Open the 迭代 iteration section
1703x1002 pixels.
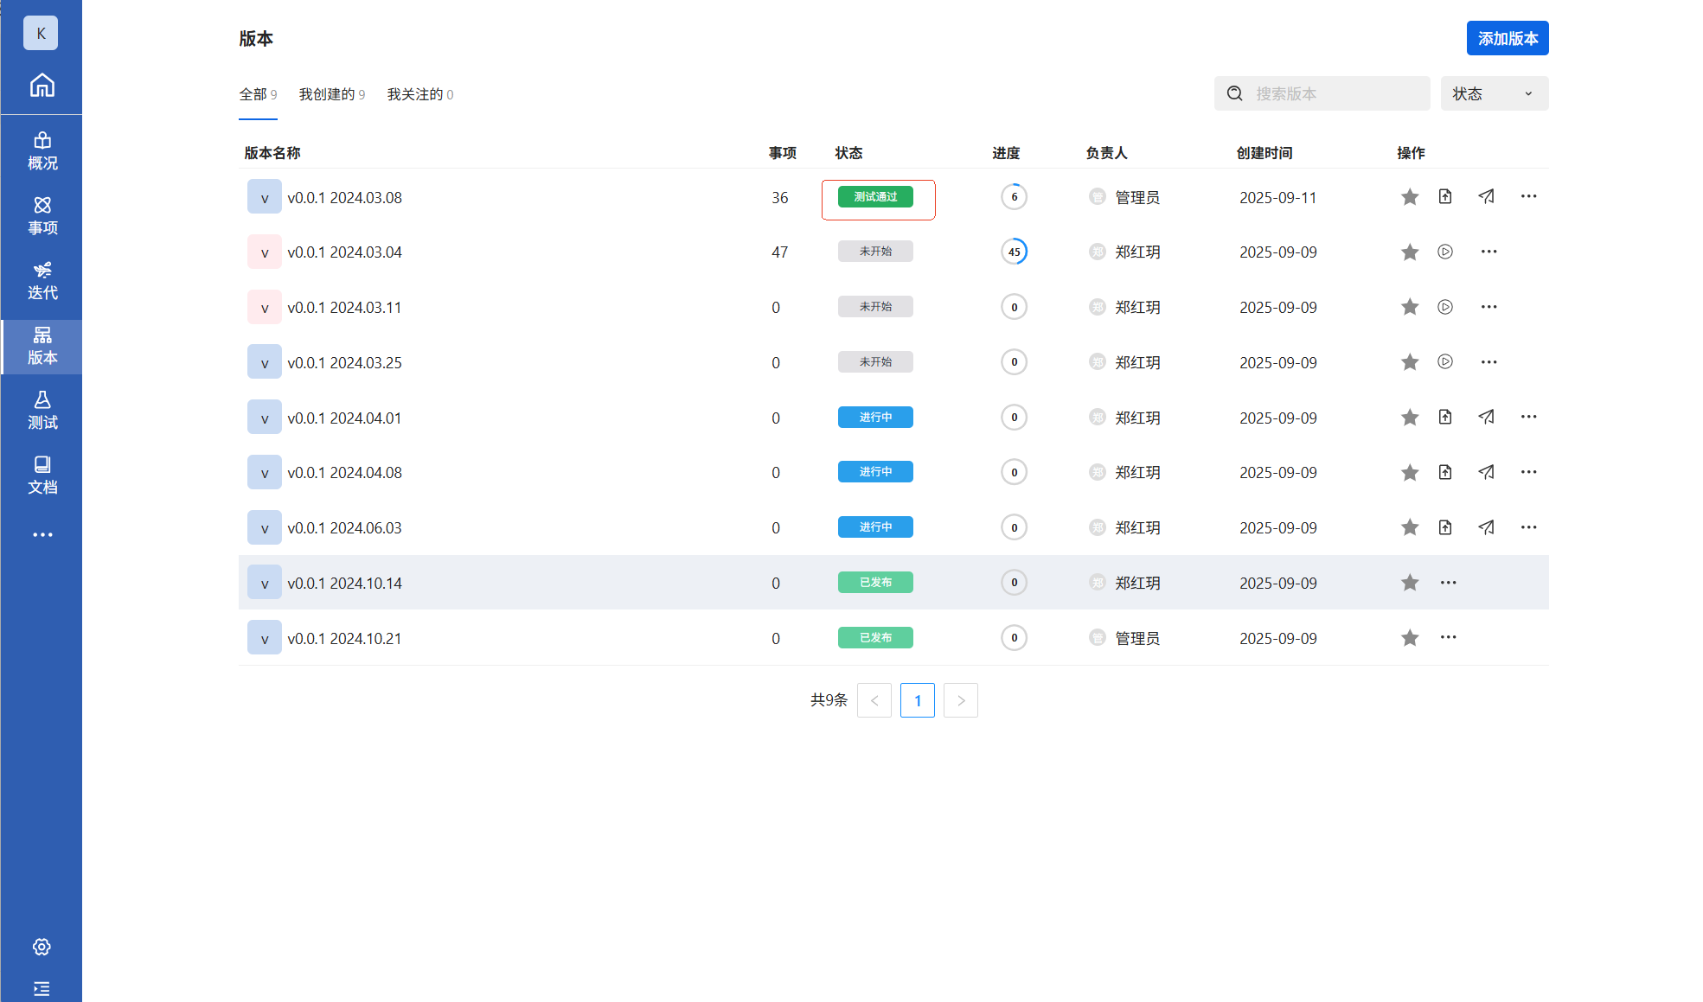[x=42, y=281]
